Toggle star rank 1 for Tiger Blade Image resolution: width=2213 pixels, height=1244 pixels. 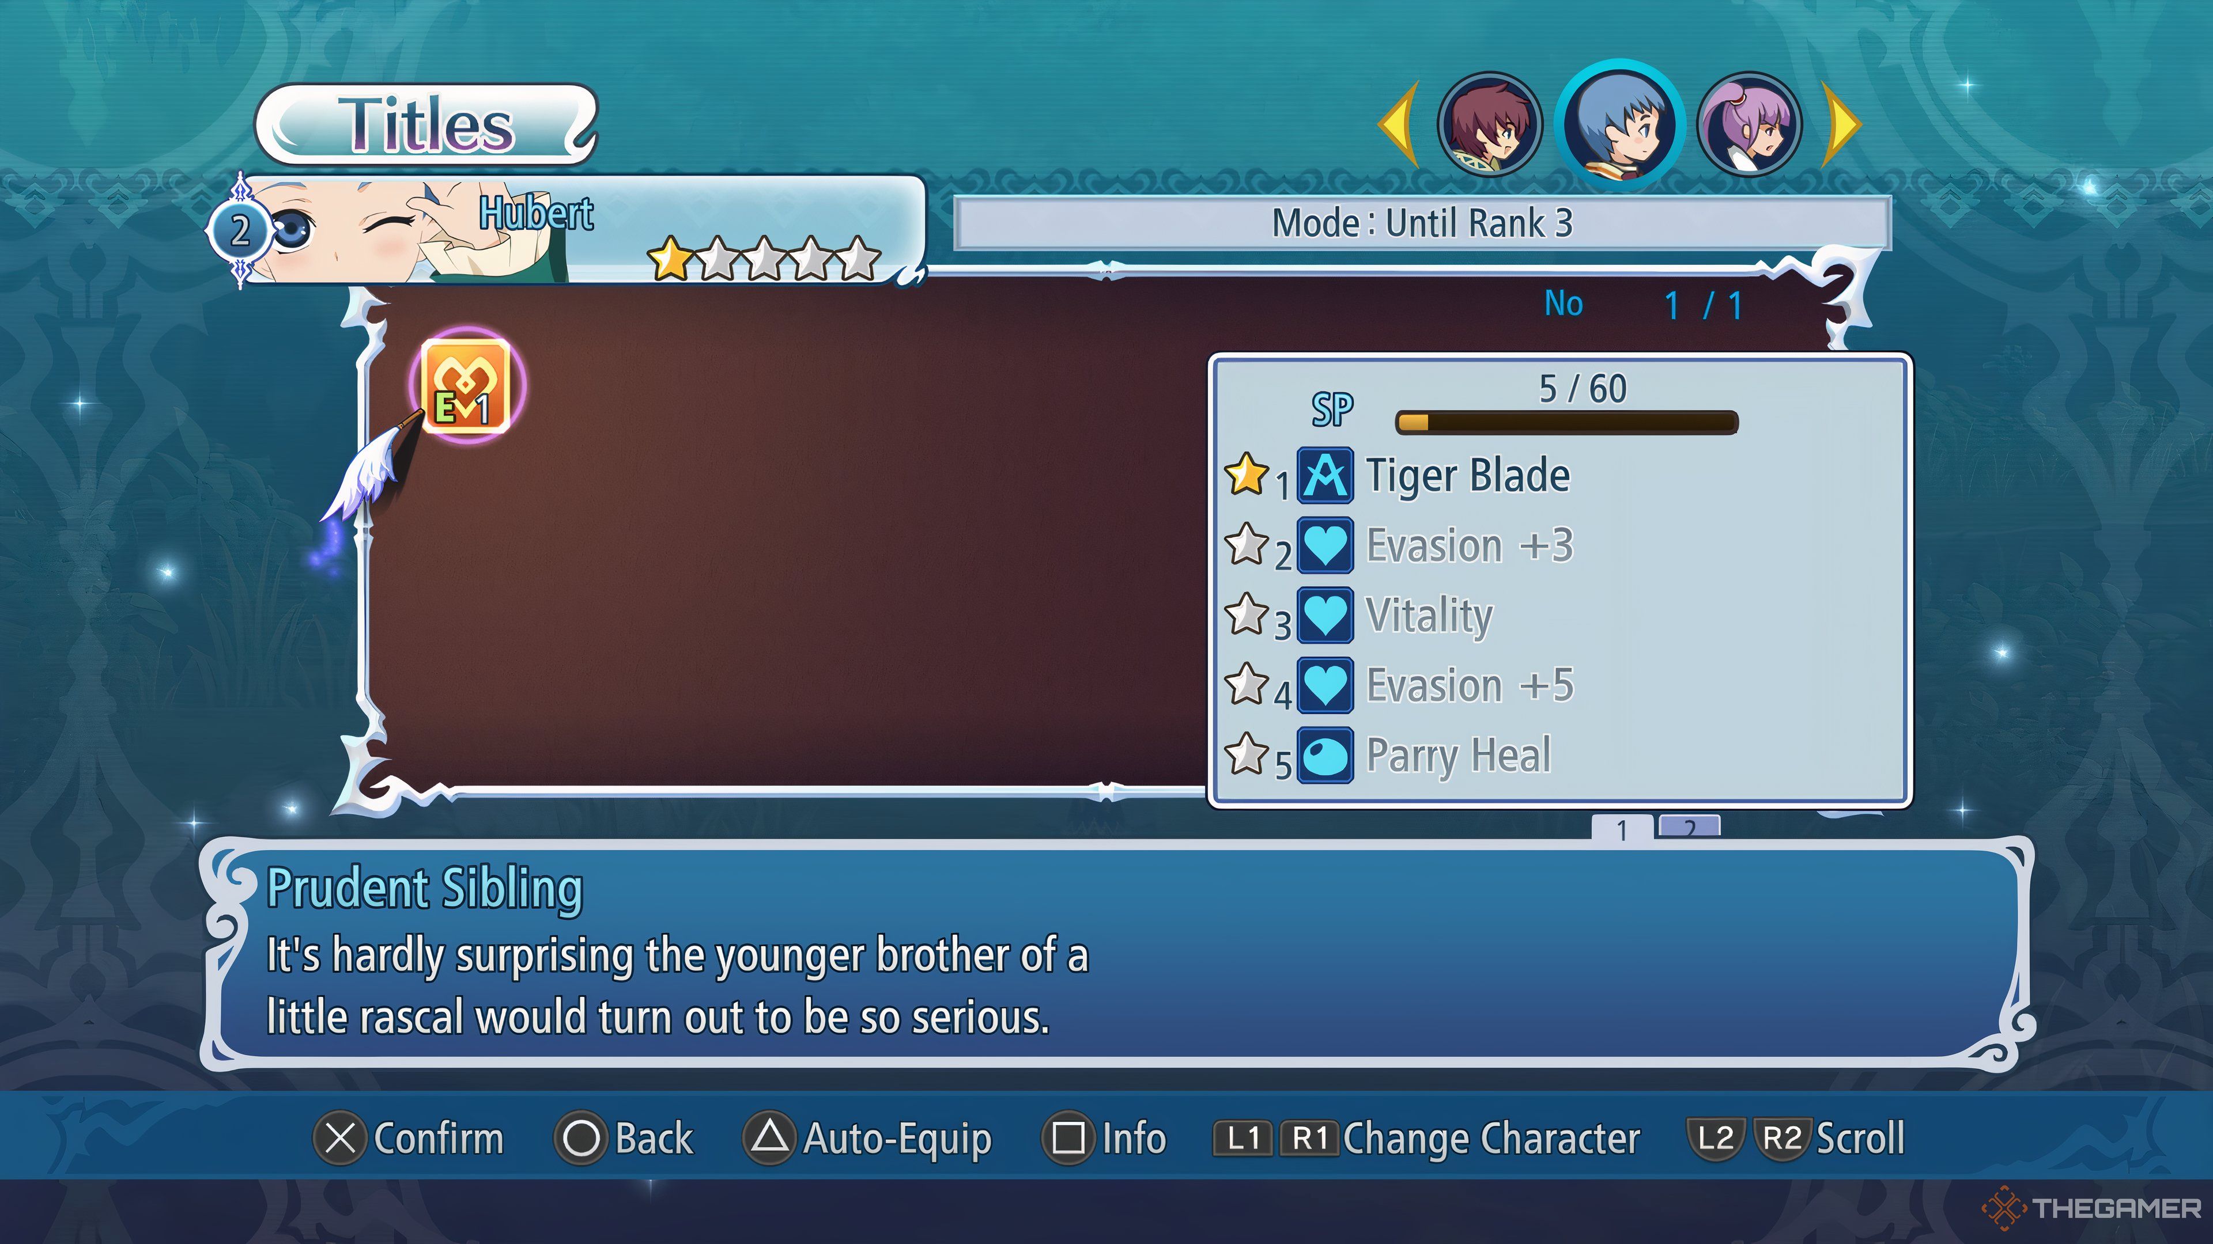pyautogui.click(x=1248, y=475)
